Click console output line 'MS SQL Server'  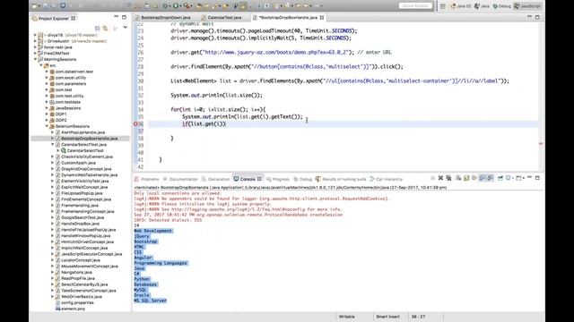click(150, 301)
